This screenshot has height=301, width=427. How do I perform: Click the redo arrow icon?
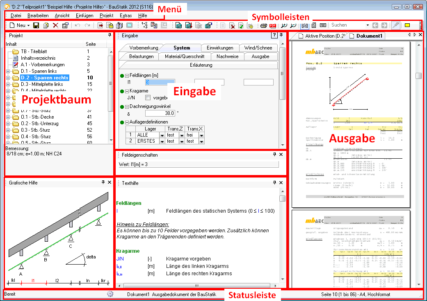(x=87, y=25)
